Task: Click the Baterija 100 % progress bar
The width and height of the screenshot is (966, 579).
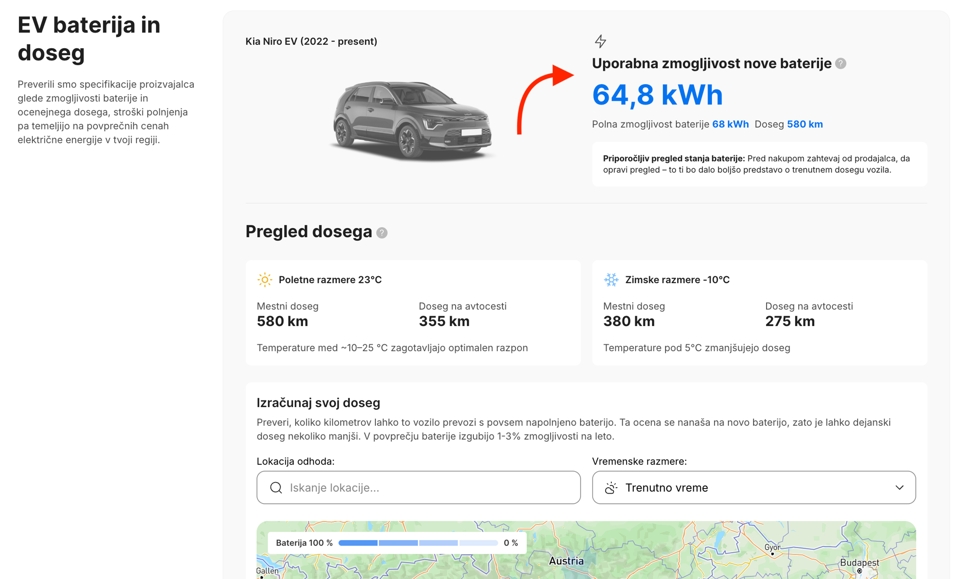Action: click(x=418, y=543)
